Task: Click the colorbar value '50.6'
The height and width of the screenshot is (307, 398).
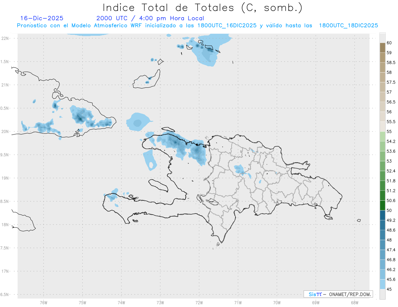Action: pyautogui.click(x=391, y=200)
